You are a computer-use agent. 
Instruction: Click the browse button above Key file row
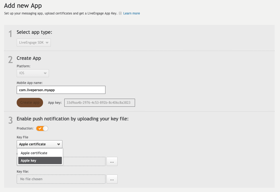pos(112,161)
